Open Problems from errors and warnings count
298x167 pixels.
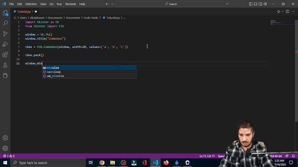pyautogui.click(x=9, y=156)
